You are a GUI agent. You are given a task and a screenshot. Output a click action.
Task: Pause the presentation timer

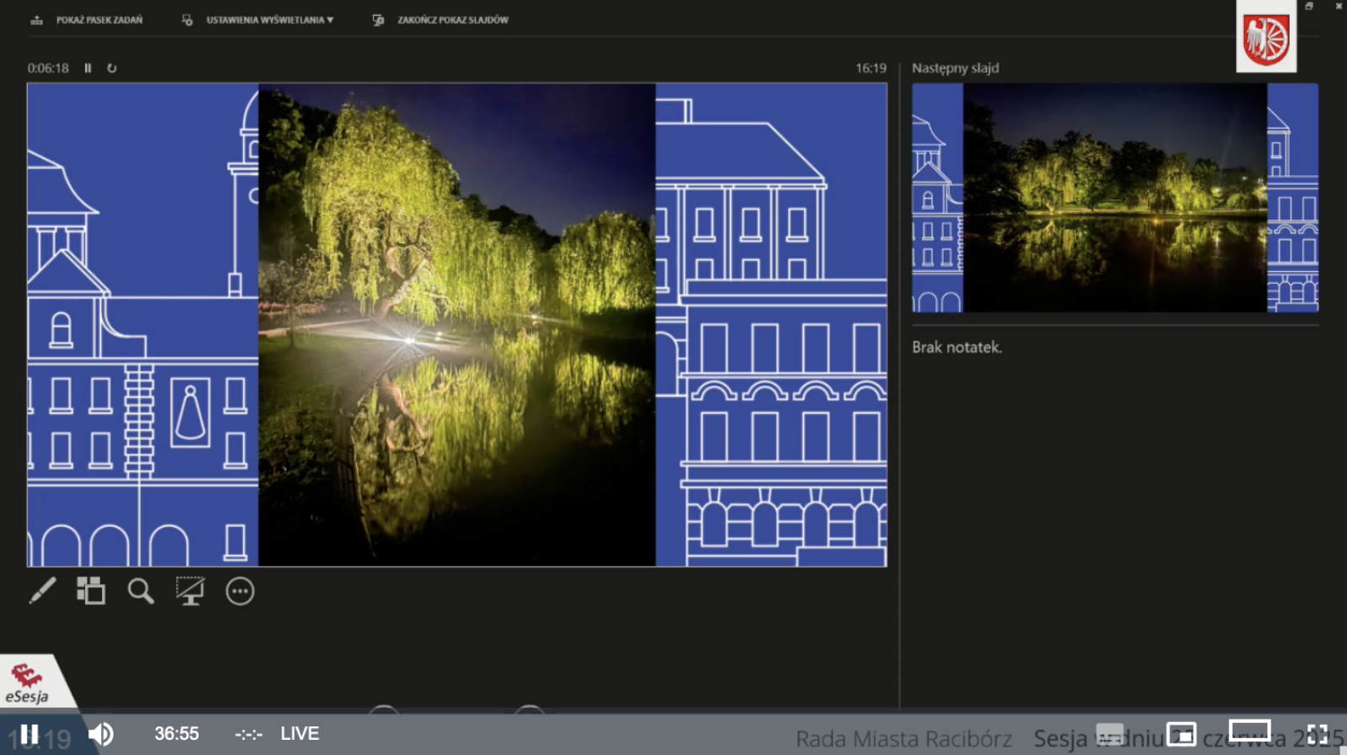click(88, 68)
